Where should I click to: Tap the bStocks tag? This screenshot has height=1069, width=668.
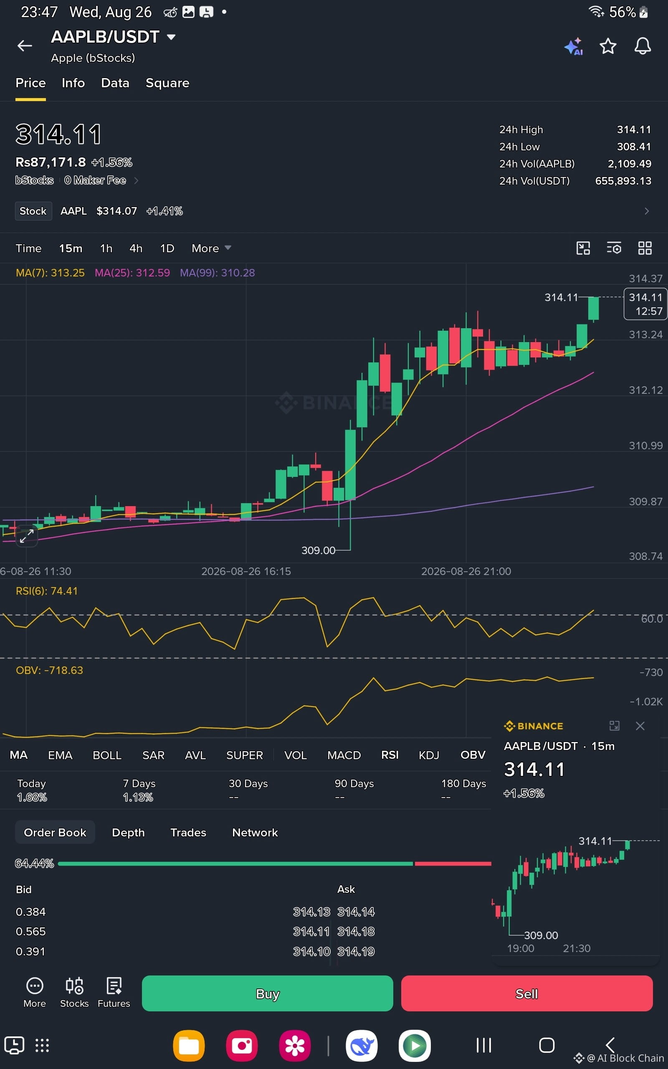34,180
